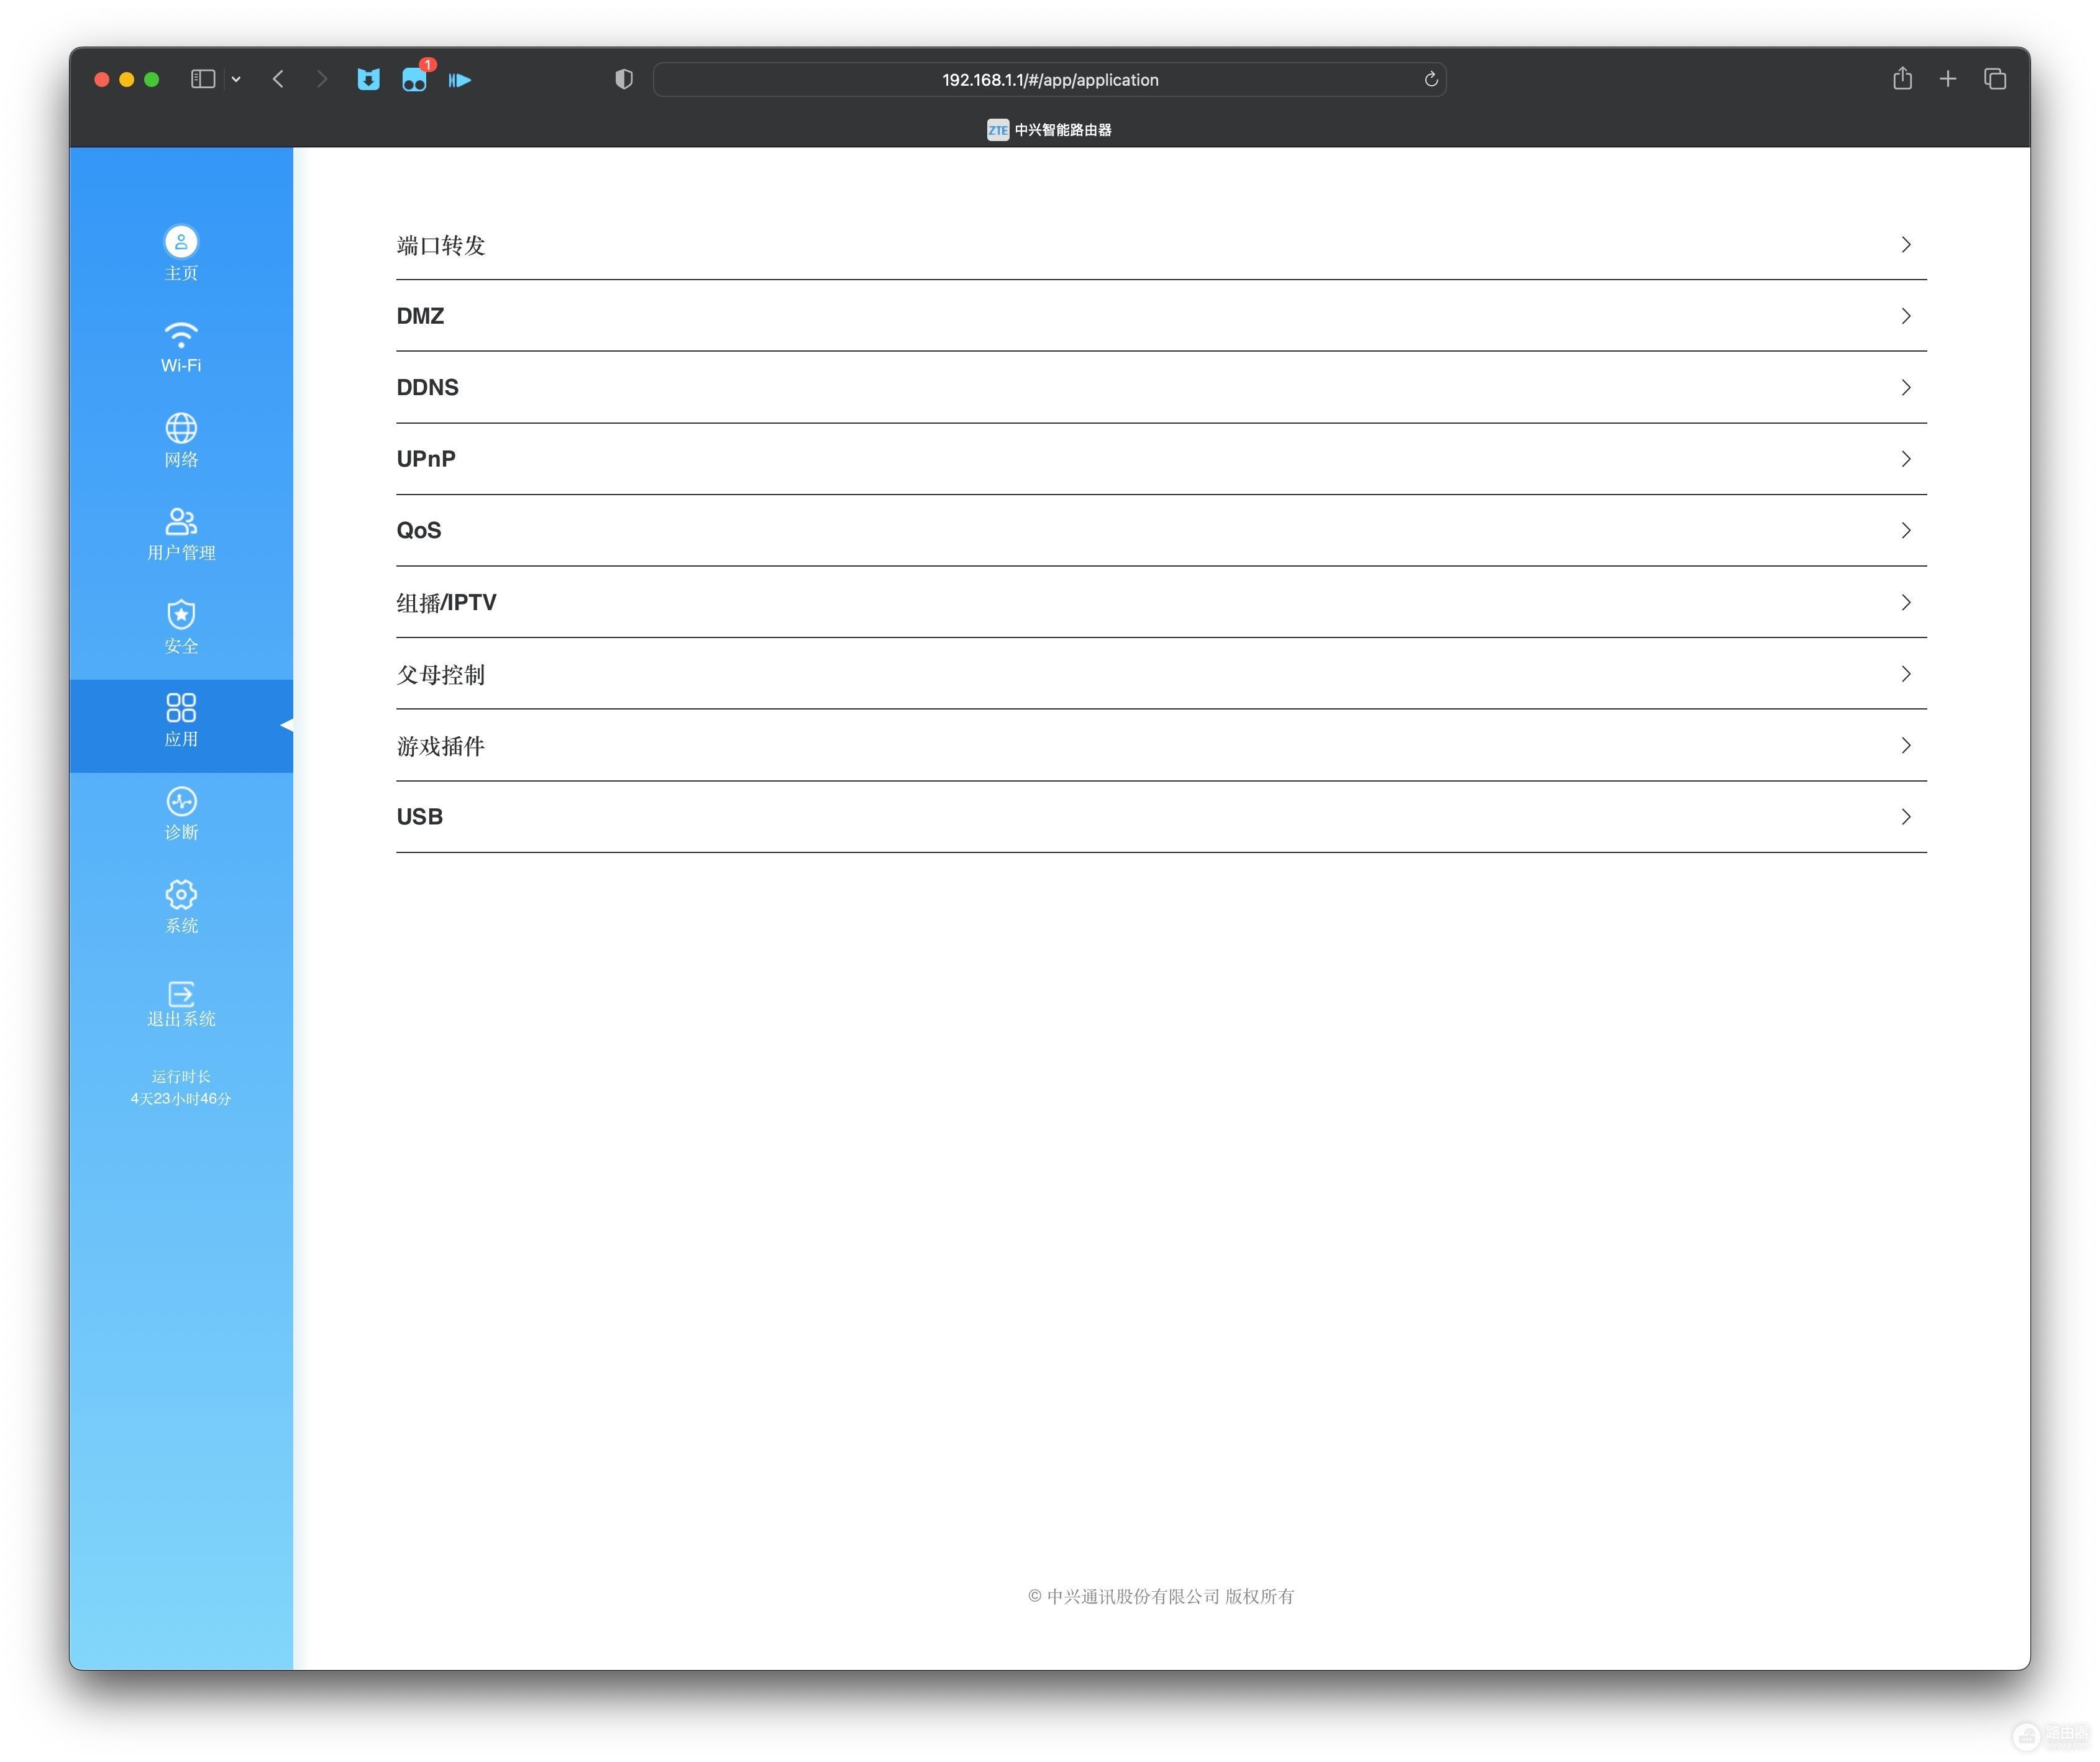2100x1762 pixels.
Task: Open 用户管理 user management icon
Action: pyautogui.click(x=181, y=521)
